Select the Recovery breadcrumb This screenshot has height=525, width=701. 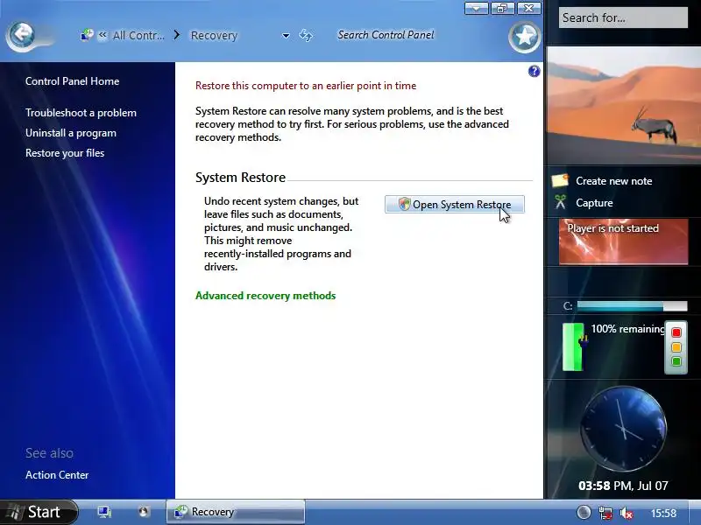[x=214, y=35]
